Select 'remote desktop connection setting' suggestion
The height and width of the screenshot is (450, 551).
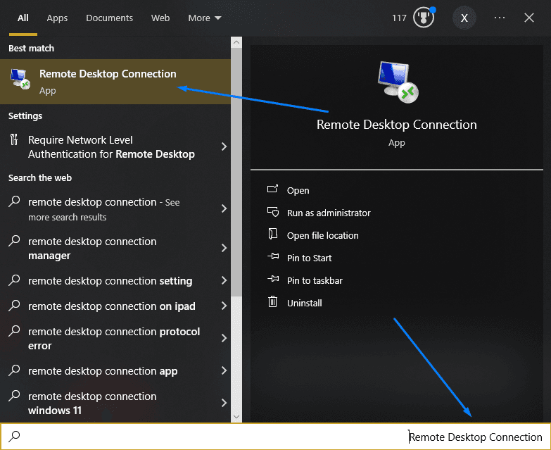(115, 280)
